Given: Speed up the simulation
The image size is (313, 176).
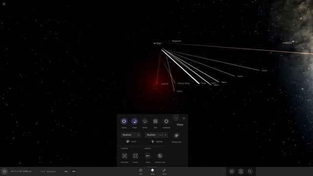Looking at the screenshot, I should [74, 171].
